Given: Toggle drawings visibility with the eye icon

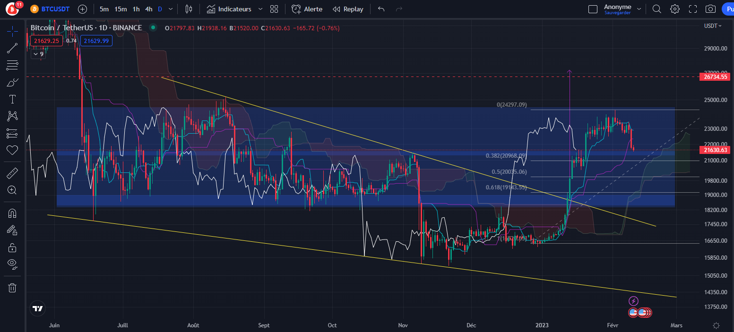Looking at the screenshot, I should tap(12, 264).
